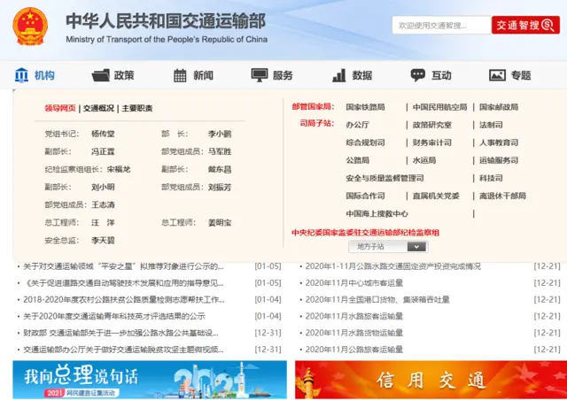Screen dimensions: 567x400
Task: Focus the 欢迎使用交通智搜 search field
Action: pos(441,25)
